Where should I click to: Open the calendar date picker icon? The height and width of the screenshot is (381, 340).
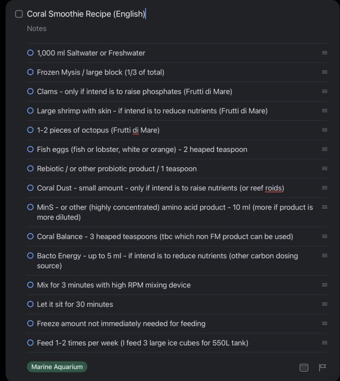point(304,367)
